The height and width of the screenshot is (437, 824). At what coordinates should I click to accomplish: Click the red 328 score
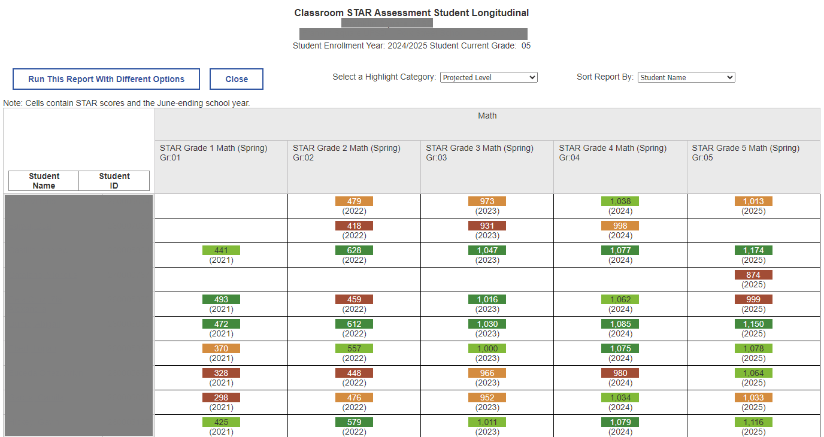point(221,373)
